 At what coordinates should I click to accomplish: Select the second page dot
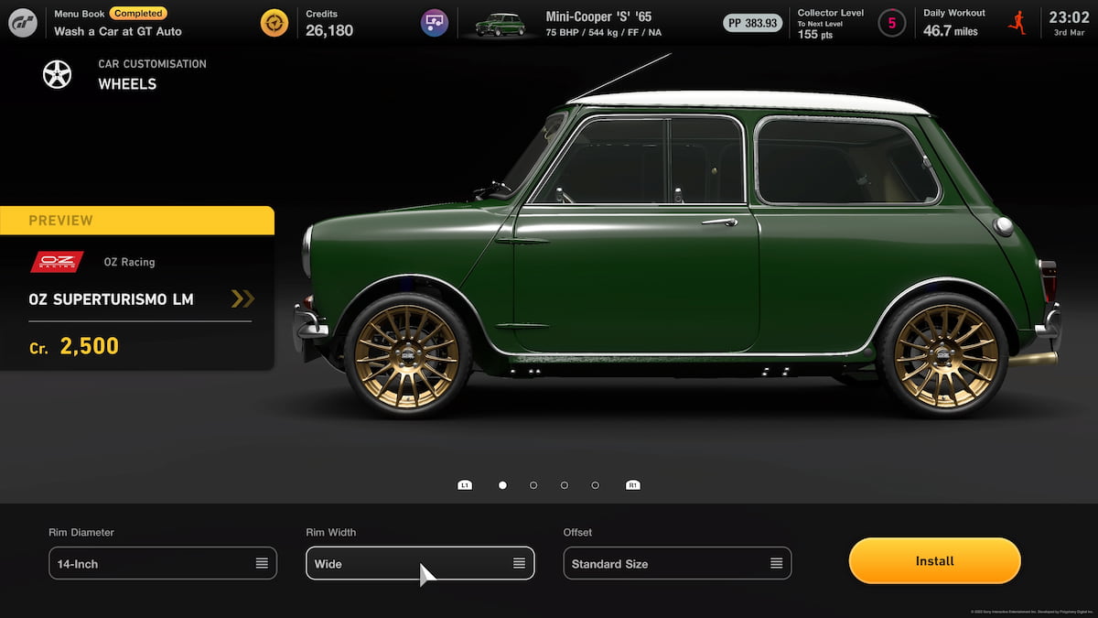(533, 485)
